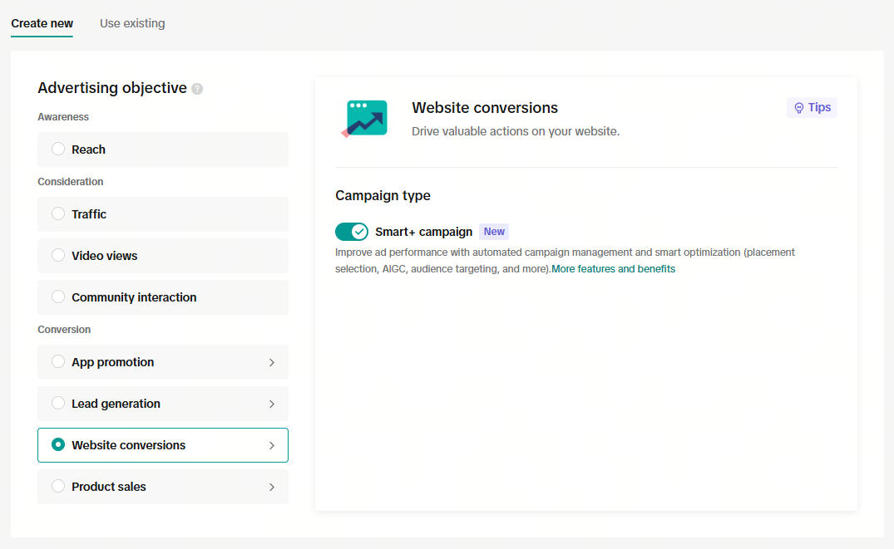Image resolution: width=894 pixels, height=549 pixels.
Task: Choose the Video views radio button
Action: coord(58,256)
